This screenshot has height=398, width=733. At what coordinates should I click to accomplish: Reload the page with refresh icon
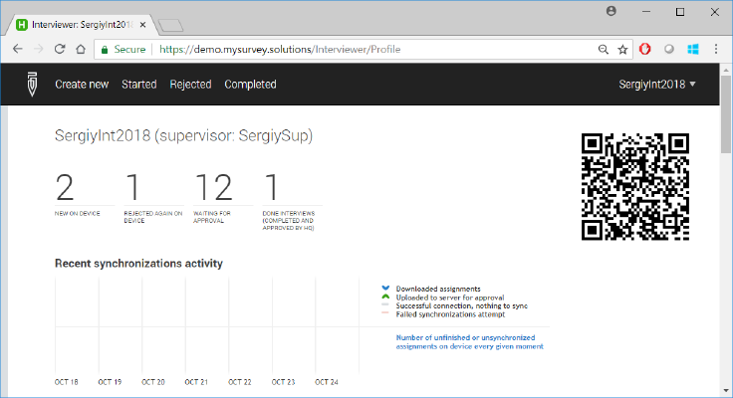(x=61, y=49)
